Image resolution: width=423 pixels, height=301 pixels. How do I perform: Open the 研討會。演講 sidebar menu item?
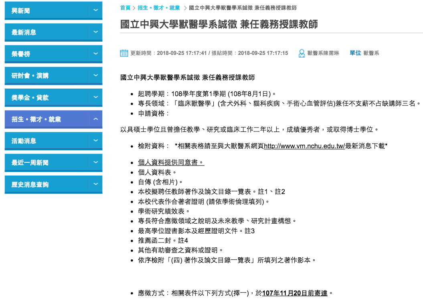pos(53,76)
